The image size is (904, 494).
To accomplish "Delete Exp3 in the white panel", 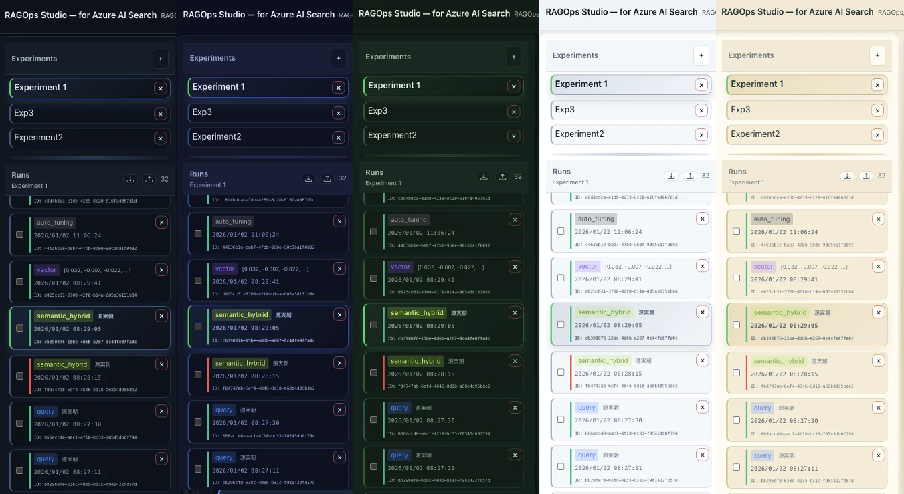I will (701, 110).
